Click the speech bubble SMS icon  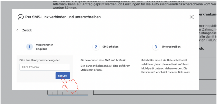coord(21,17)
